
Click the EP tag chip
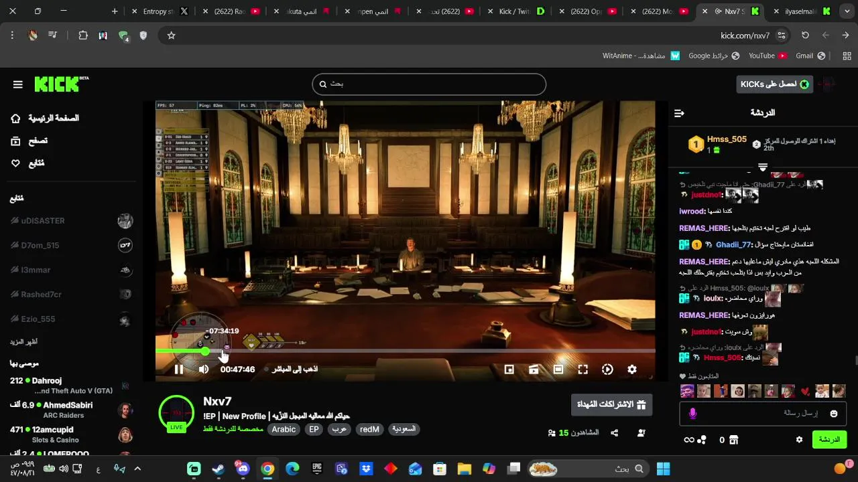314,430
